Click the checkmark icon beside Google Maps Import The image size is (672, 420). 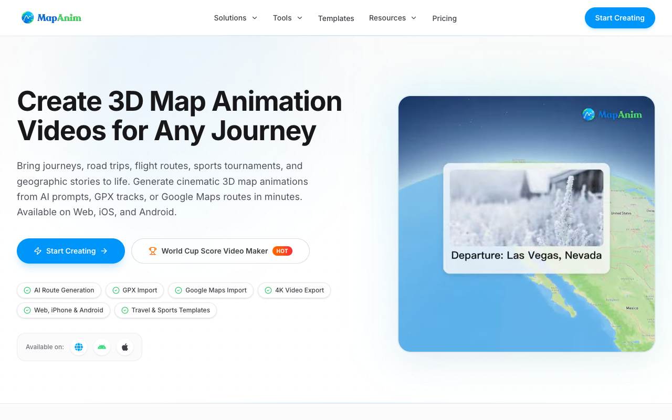pyautogui.click(x=178, y=290)
